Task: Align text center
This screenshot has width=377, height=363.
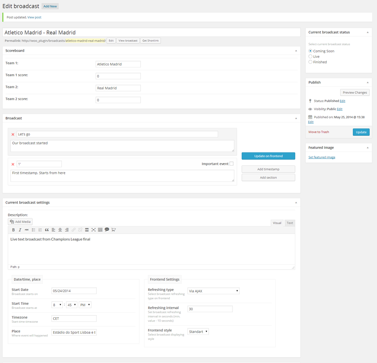Action: pyautogui.click(x=60, y=230)
